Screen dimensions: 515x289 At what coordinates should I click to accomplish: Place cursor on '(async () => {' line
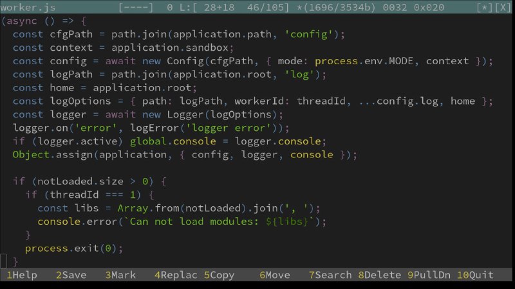click(44, 21)
